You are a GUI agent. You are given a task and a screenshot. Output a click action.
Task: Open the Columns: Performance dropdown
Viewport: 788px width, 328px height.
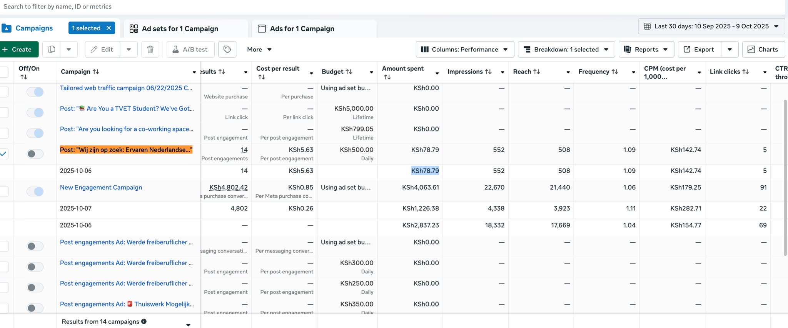464,49
